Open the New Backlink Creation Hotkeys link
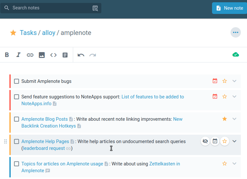 [49, 126]
